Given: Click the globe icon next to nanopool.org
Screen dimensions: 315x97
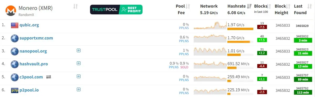Looking at the screenshot, I should tap(14, 51).
